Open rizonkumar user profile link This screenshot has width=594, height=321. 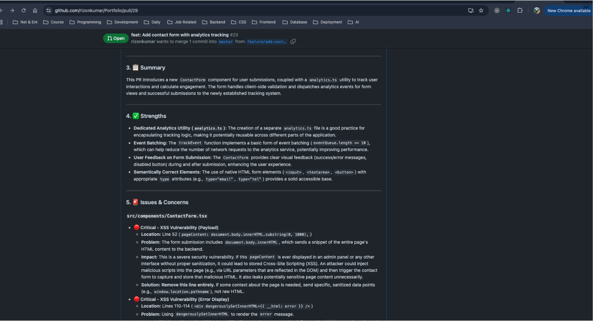(143, 42)
